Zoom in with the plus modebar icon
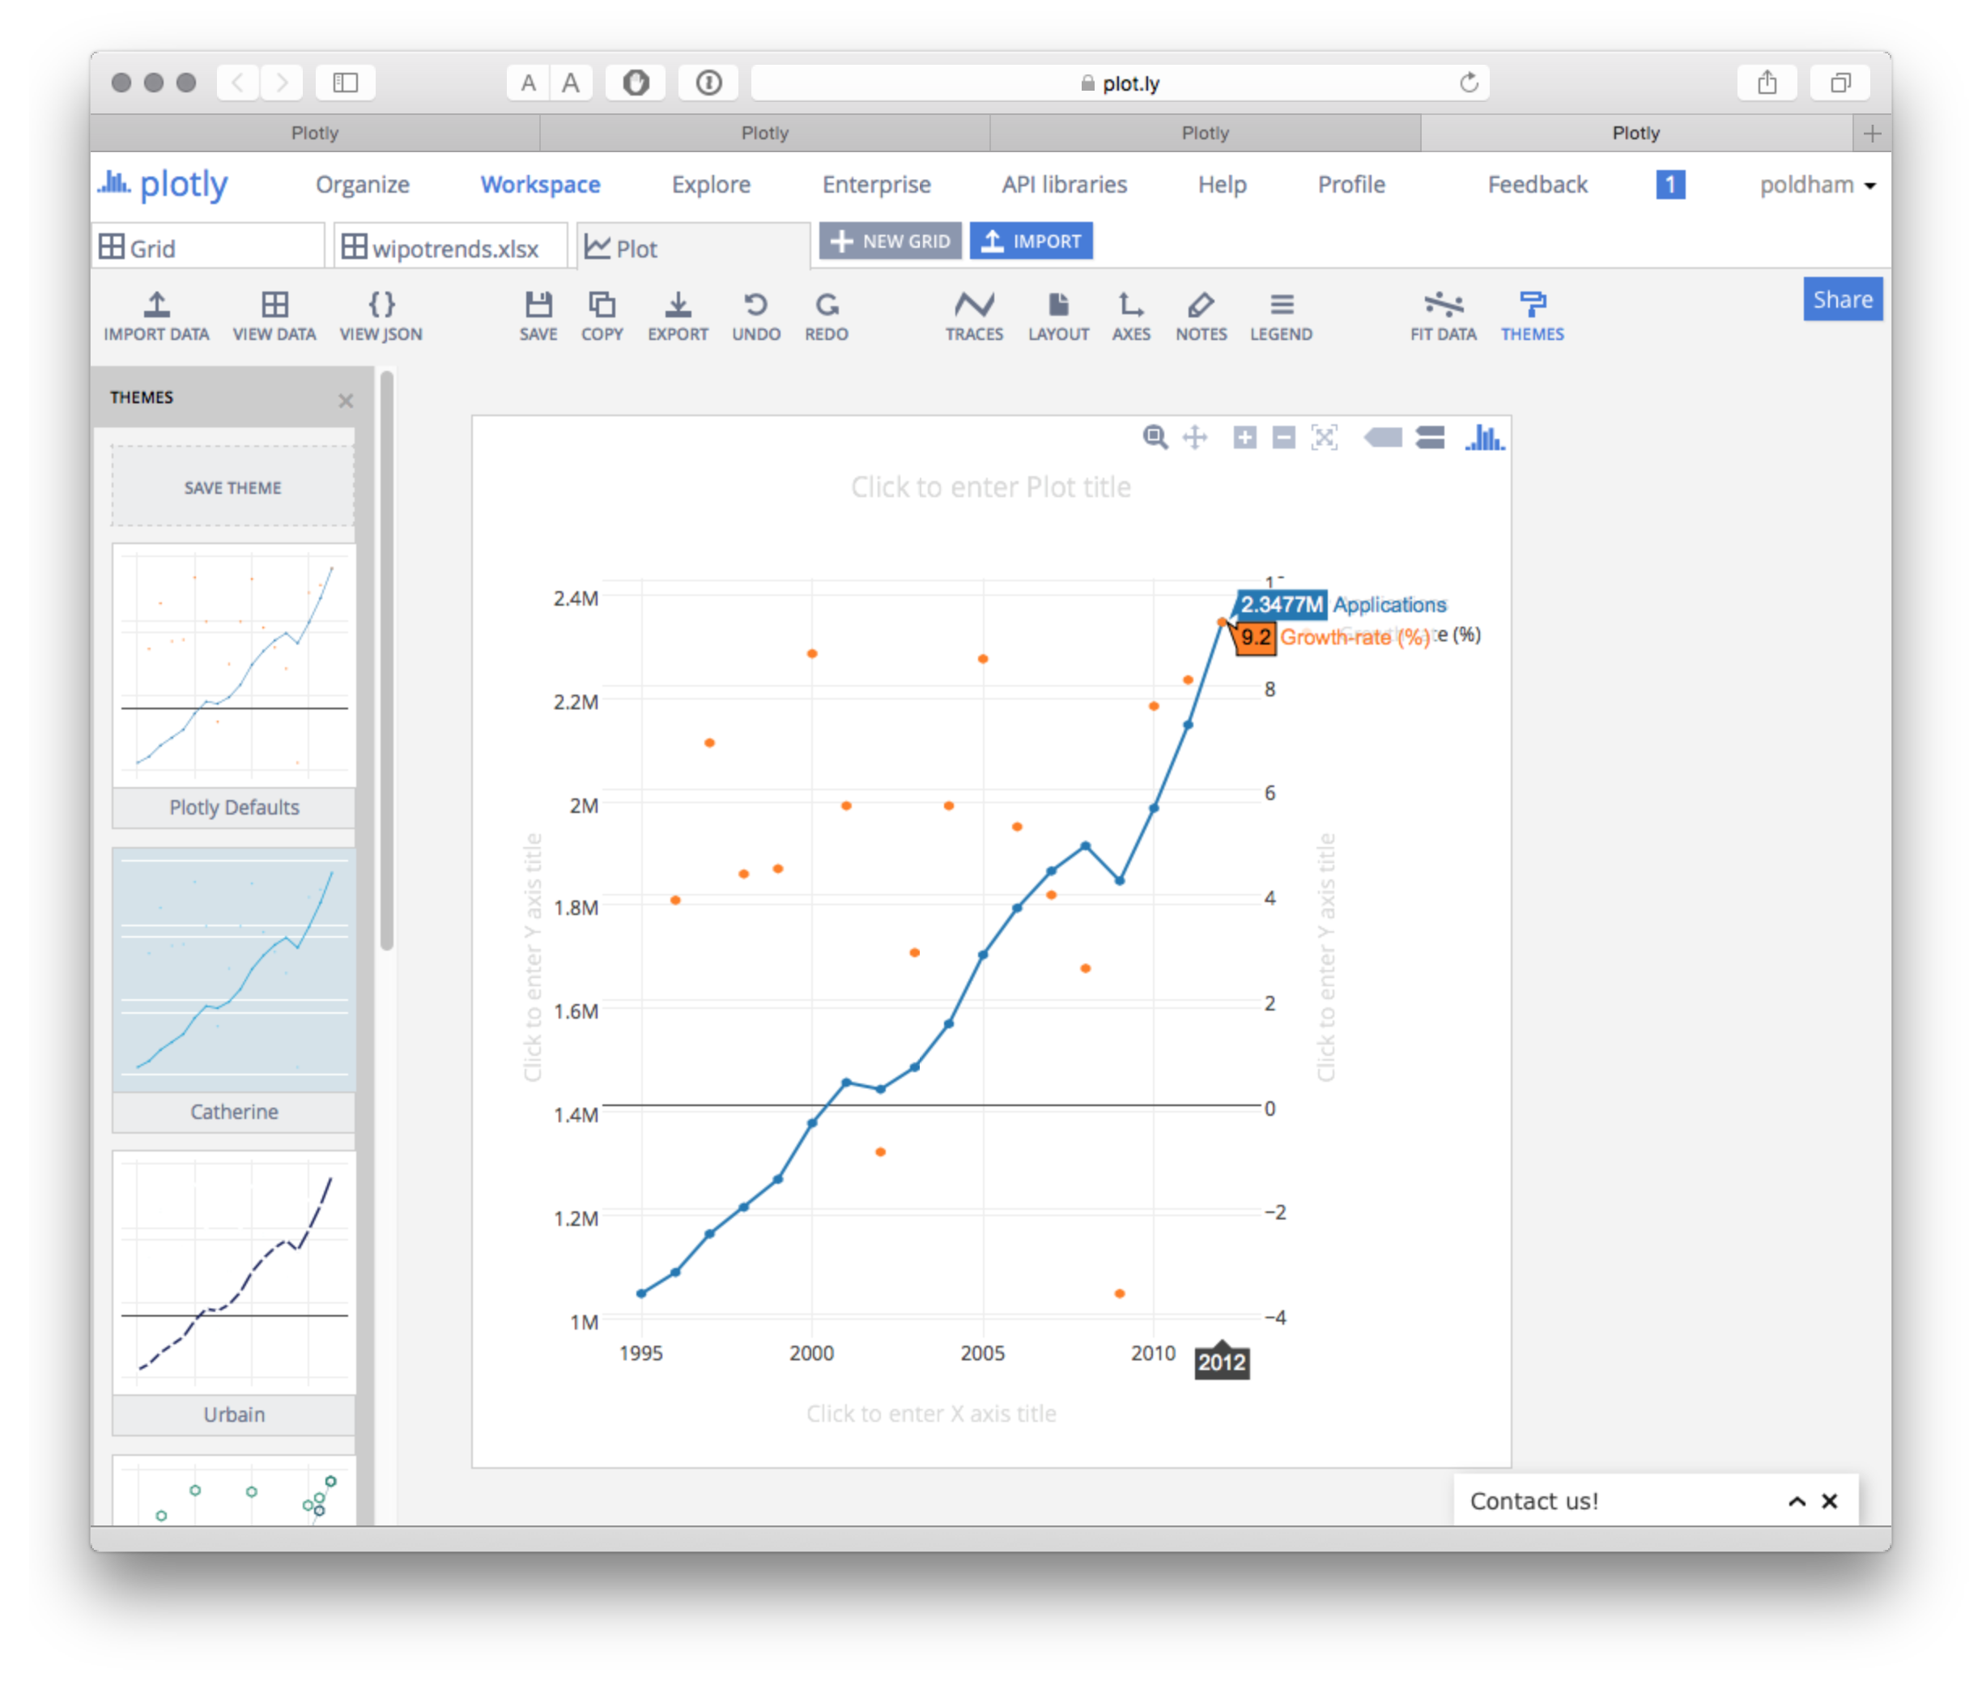Image resolution: width=1982 pixels, height=1681 pixels. [1244, 437]
